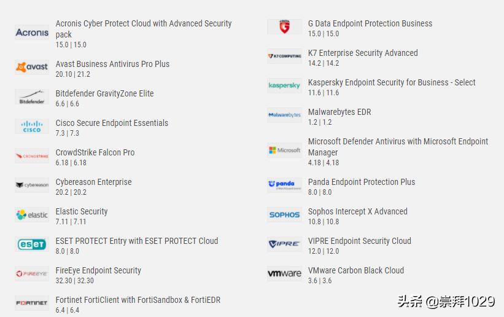Click the Sophos logo icon
504x317 pixels.
(284, 215)
